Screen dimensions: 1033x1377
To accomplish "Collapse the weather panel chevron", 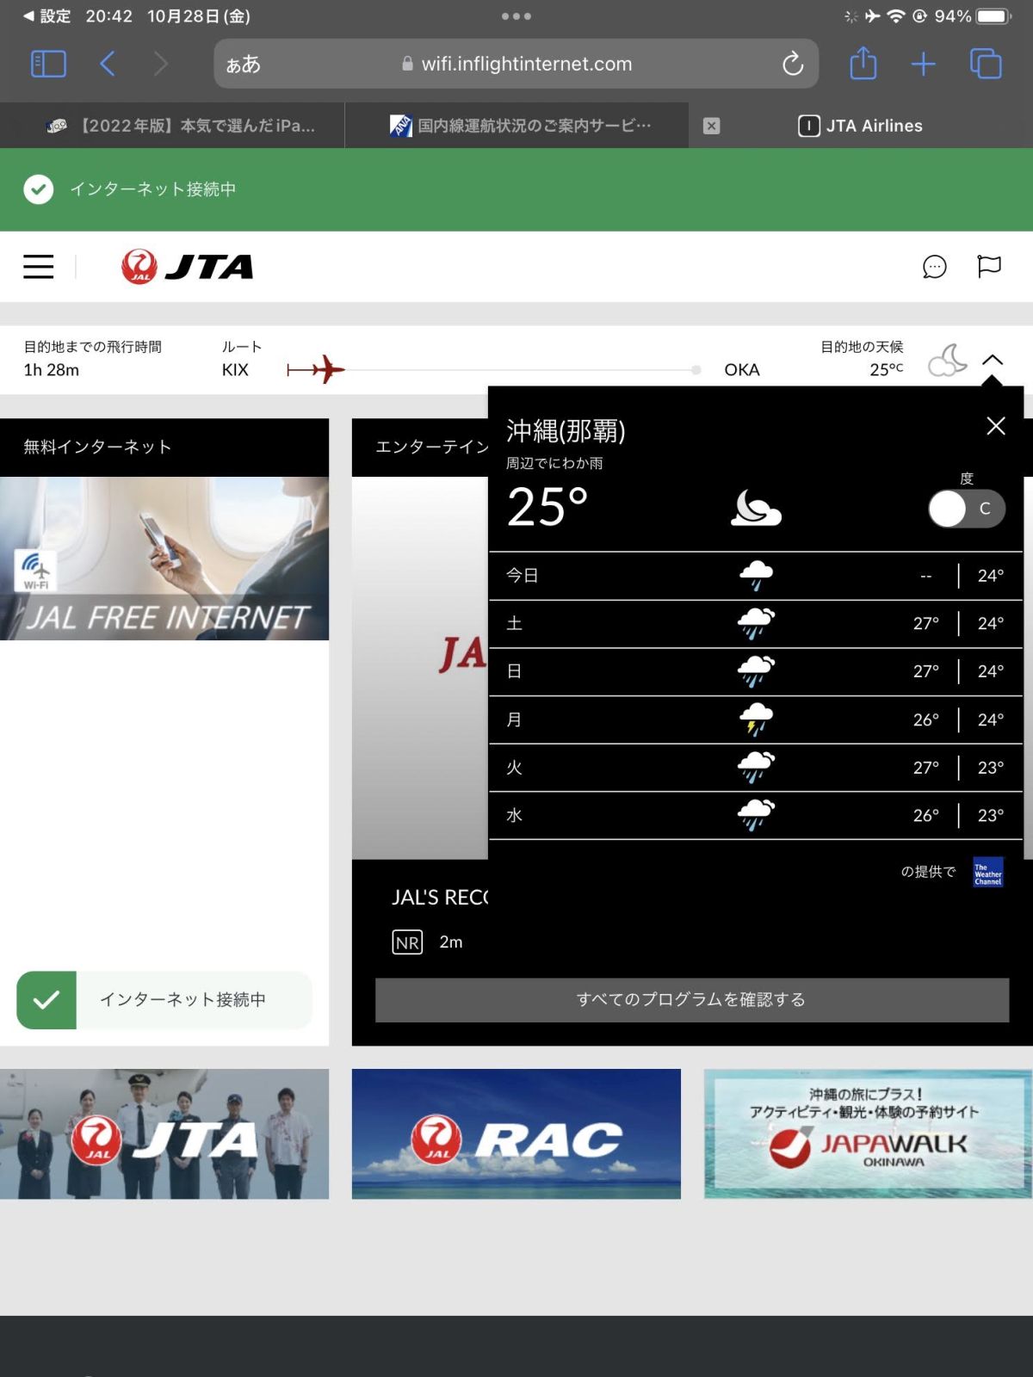I will click(x=993, y=360).
